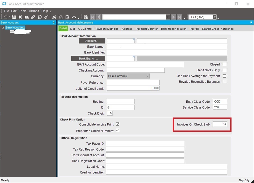The width and height of the screenshot is (254, 183).
Task: Click the Attachments paperclip icon
Action: point(33,17)
